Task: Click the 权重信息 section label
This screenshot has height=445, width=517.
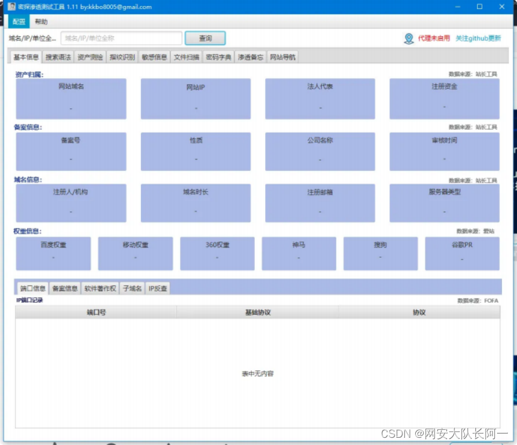Action: pyautogui.click(x=27, y=231)
